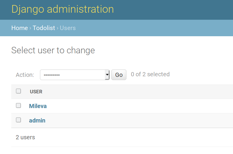Viewport: 233px width, 154px height.
Task: Open Todolist breadcrumb link
Action: [x=44, y=28]
